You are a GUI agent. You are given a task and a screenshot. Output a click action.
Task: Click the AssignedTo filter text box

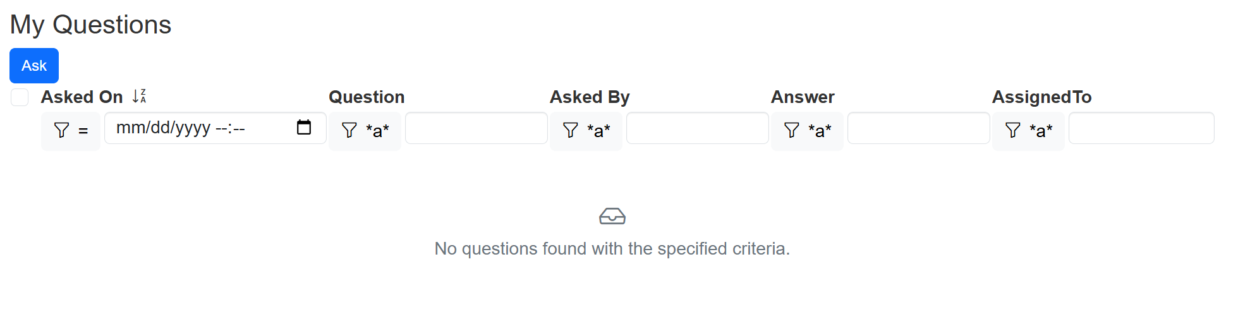pos(1141,128)
